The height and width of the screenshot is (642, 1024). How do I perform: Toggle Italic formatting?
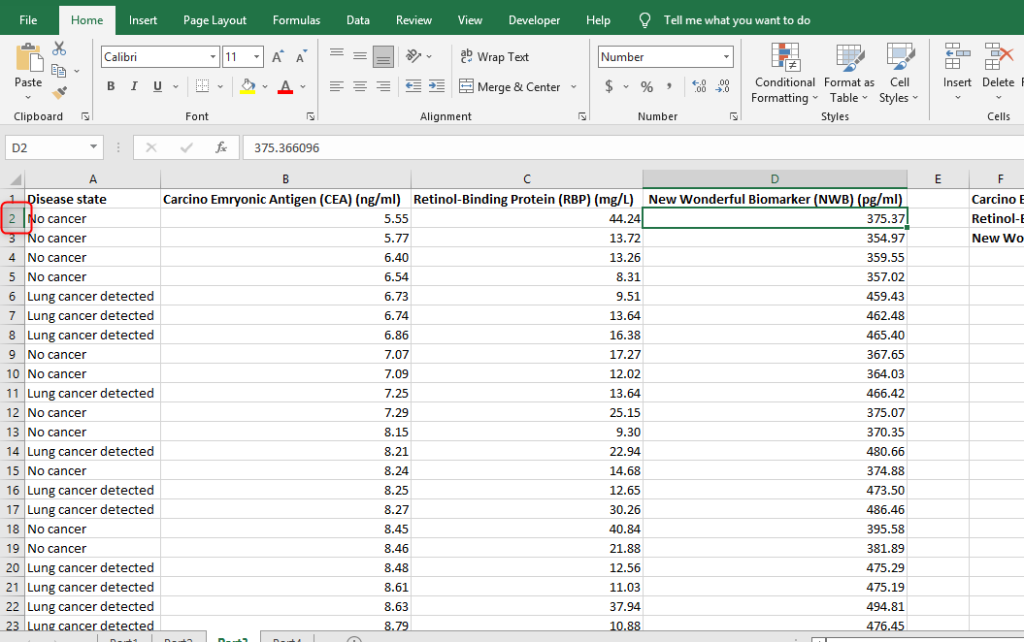(134, 86)
